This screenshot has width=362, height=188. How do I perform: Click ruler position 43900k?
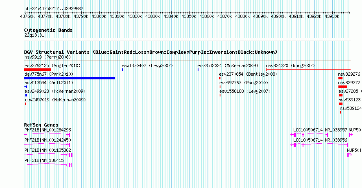coord(278,16)
